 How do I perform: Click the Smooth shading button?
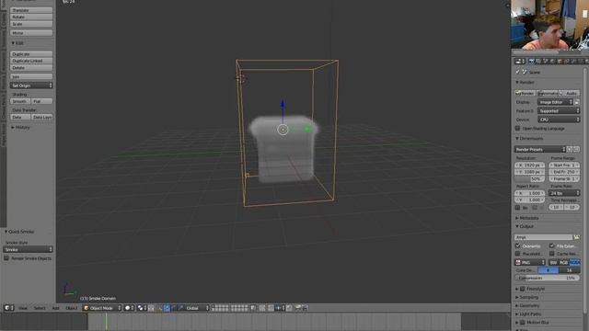20,101
